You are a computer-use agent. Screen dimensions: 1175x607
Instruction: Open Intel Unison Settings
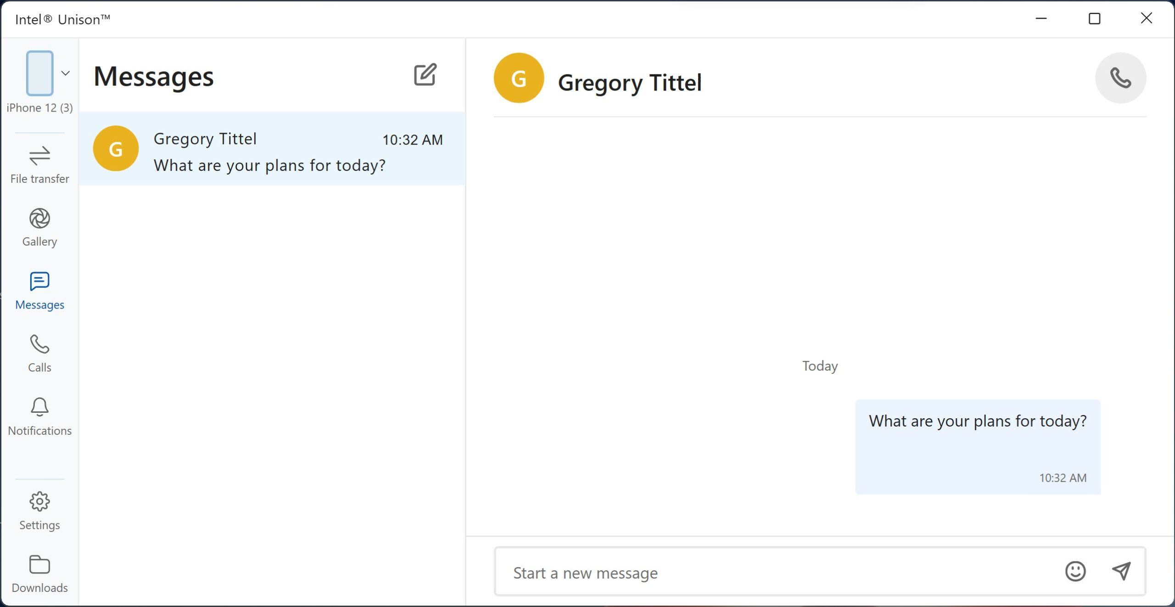click(x=39, y=510)
